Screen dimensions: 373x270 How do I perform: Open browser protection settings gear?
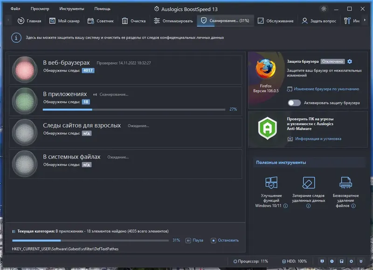[x=349, y=62]
